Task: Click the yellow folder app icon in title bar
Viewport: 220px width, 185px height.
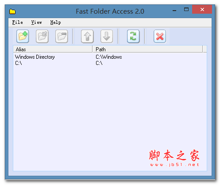Action: 12,11
